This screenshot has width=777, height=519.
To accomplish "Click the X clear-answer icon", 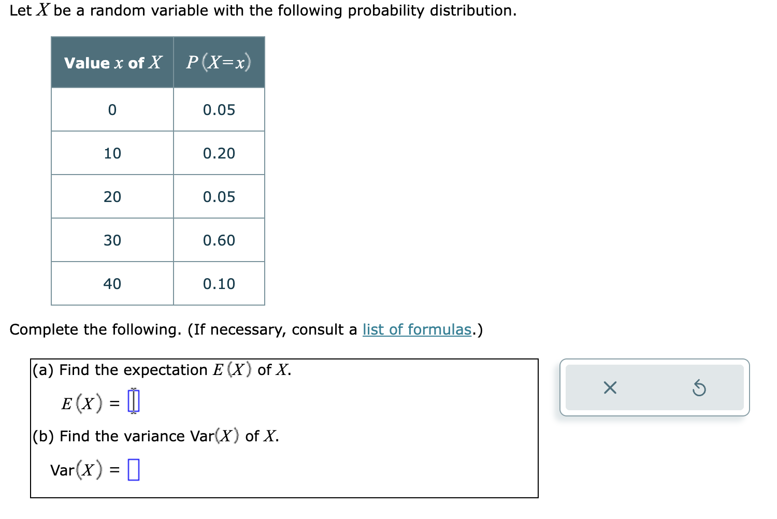I will click(x=609, y=387).
